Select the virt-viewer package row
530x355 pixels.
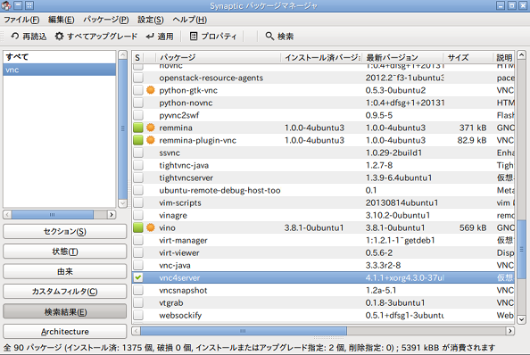(x=323, y=252)
